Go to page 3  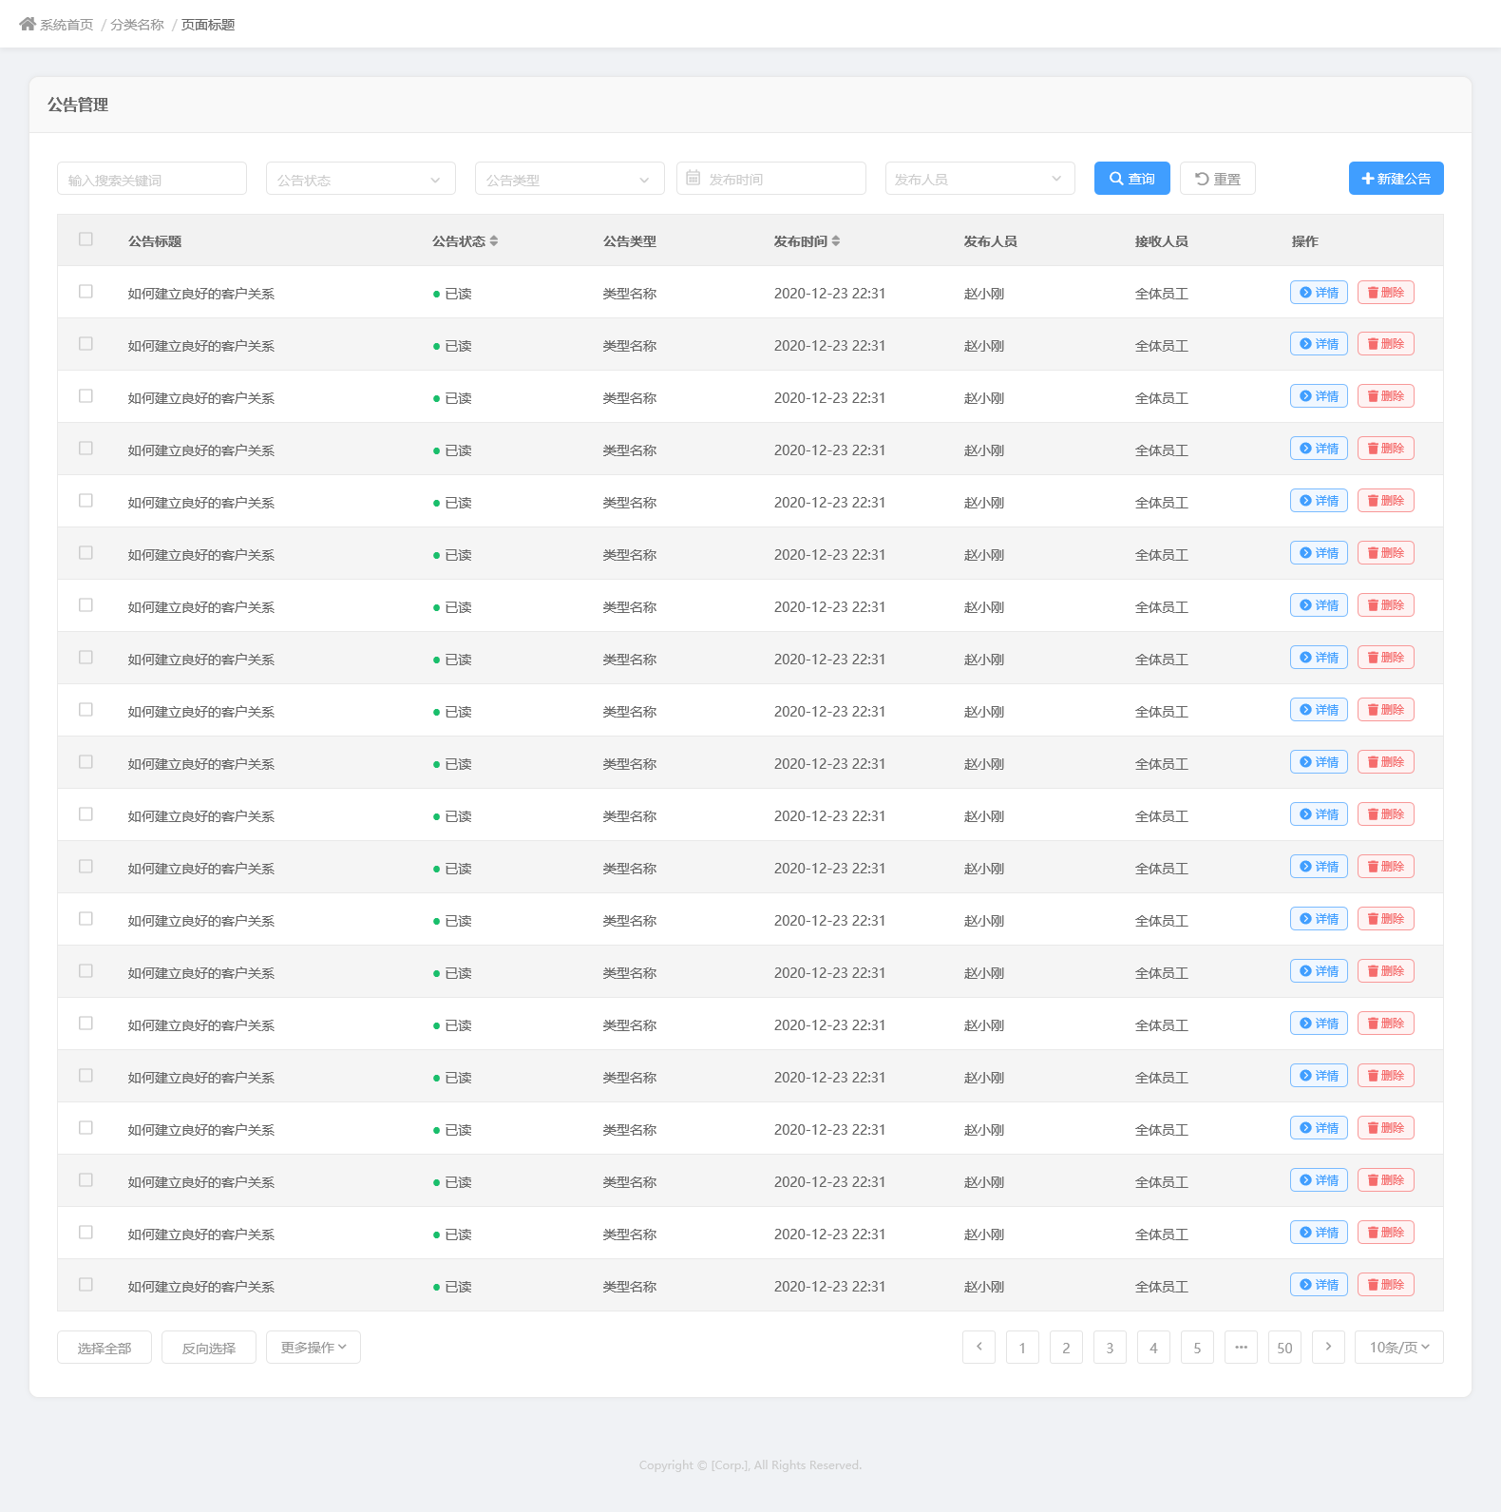pos(1111,1348)
